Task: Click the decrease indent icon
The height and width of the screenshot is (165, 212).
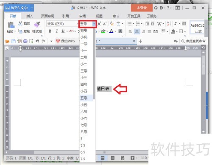Action: coord(147,24)
